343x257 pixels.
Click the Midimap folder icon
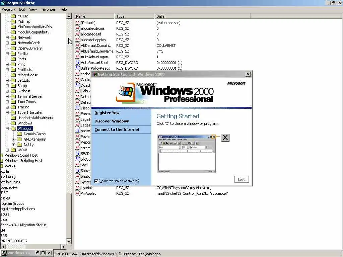click(x=13, y=21)
